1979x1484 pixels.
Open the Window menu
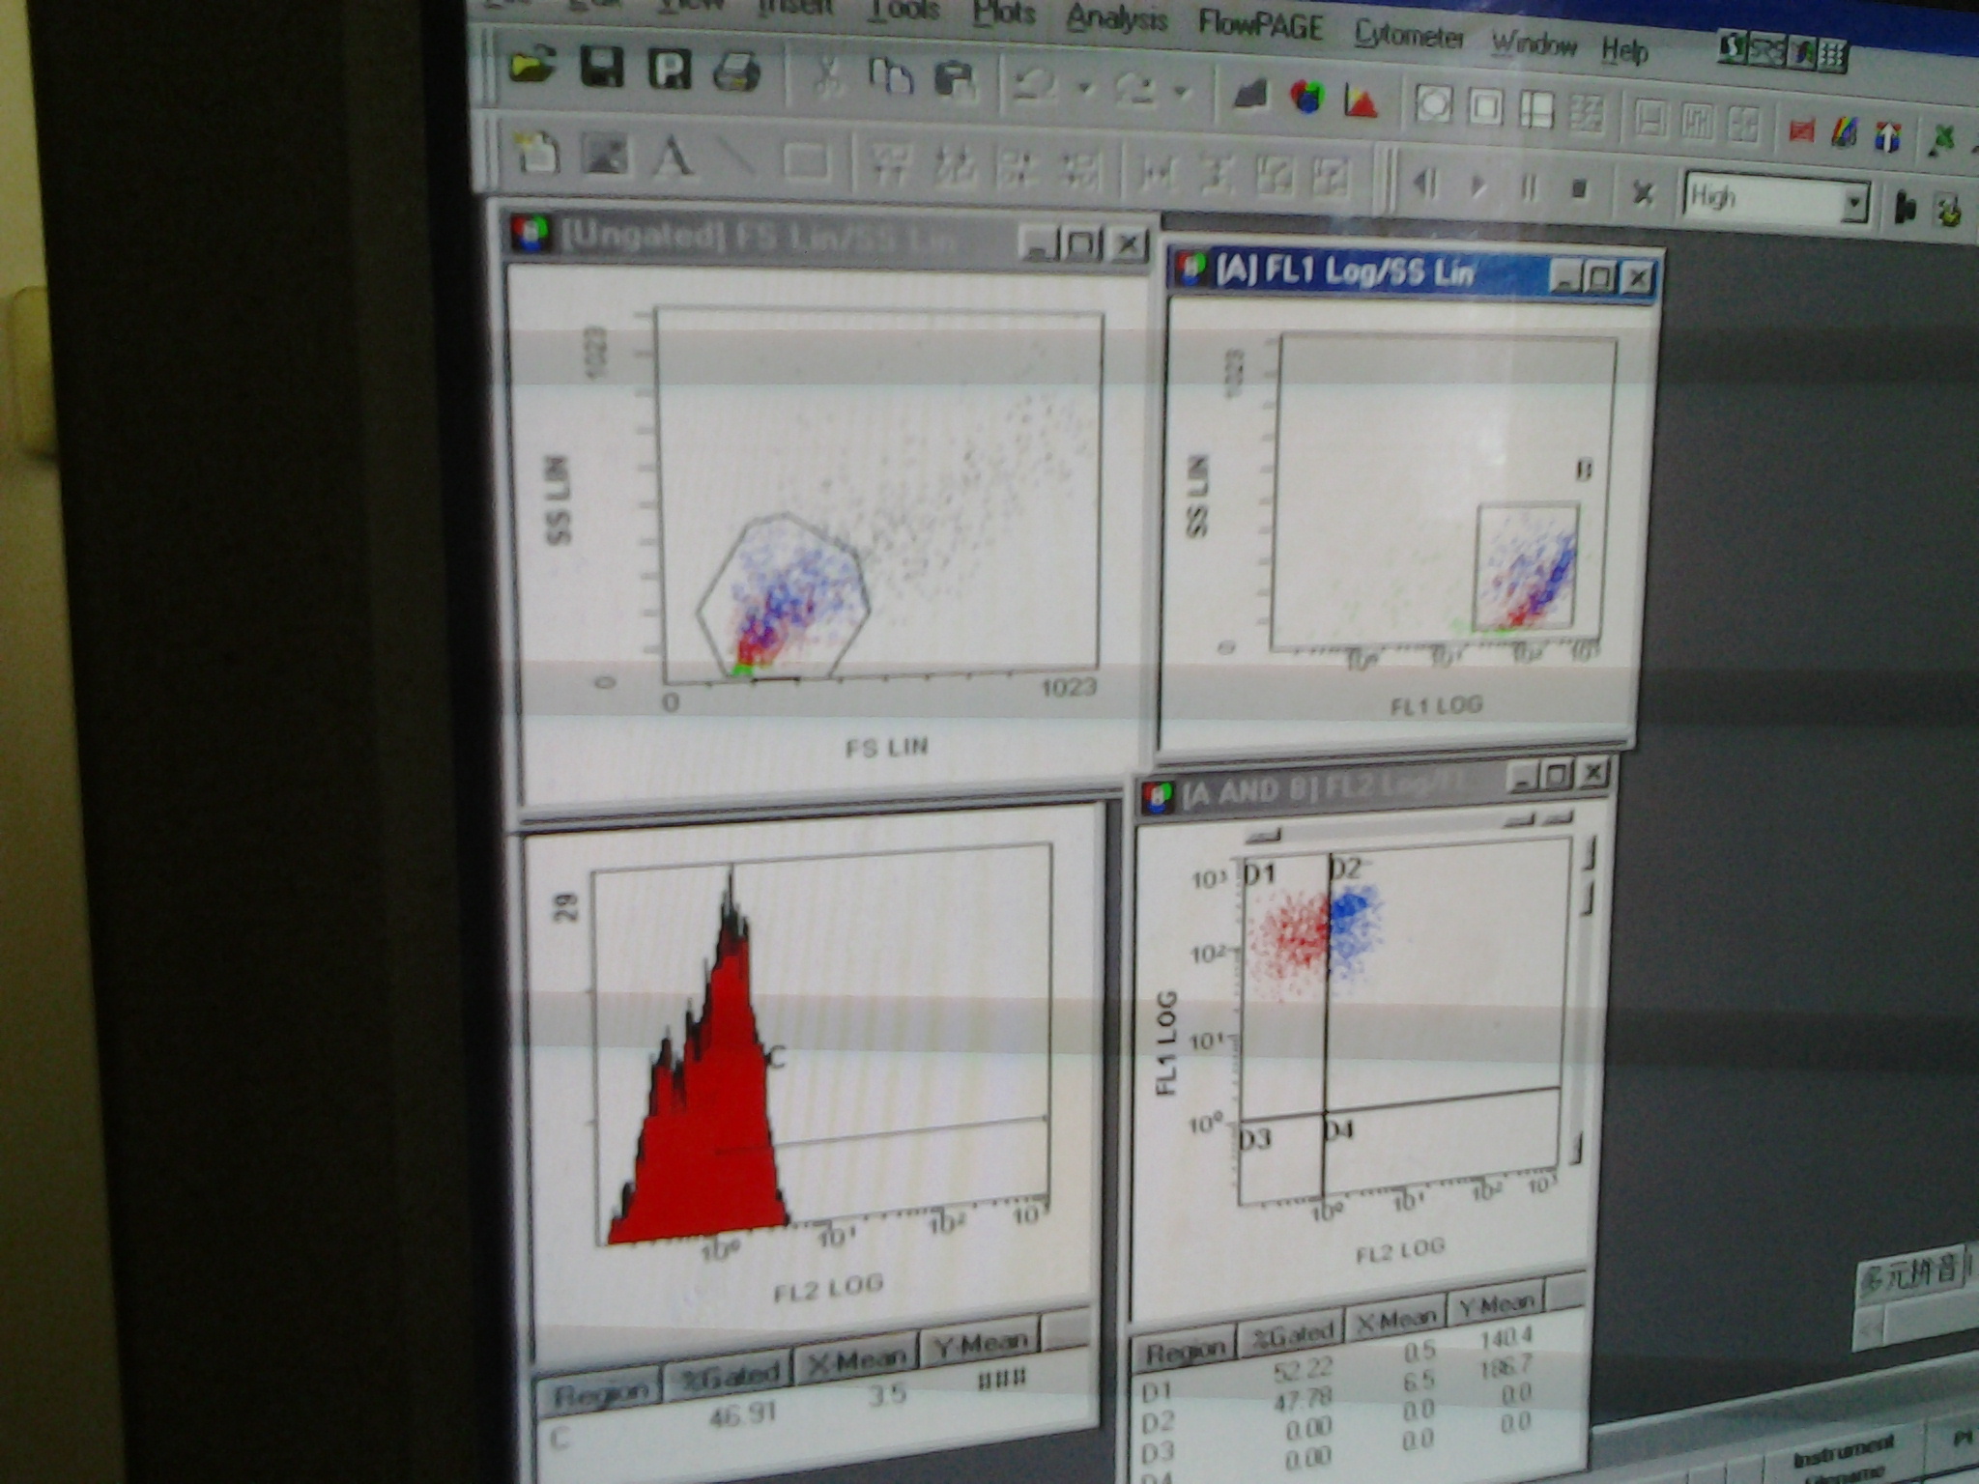[1534, 43]
